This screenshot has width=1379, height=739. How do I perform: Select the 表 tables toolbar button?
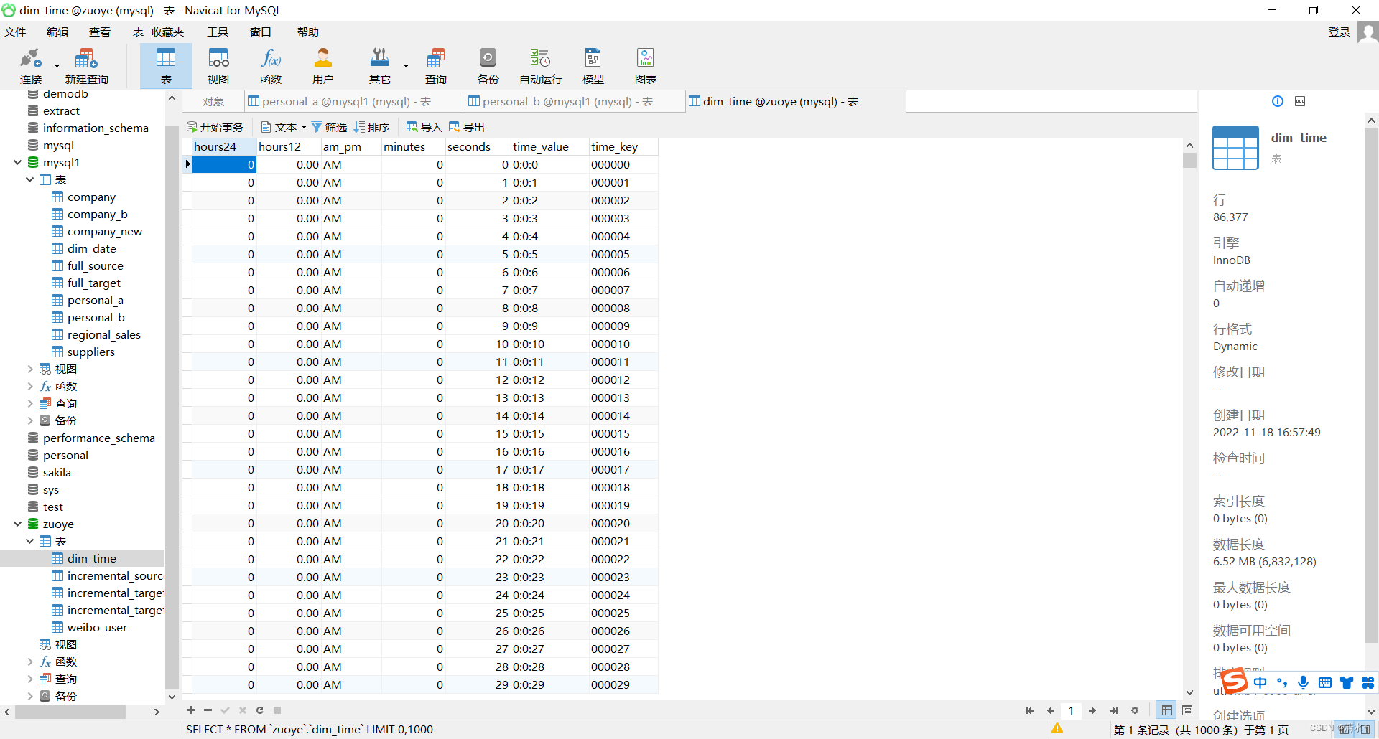point(166,66)
